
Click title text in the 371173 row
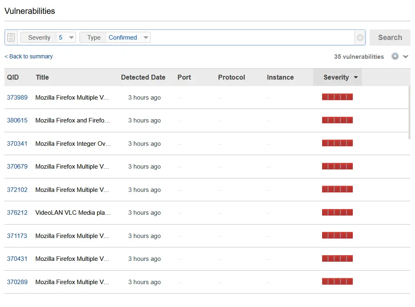(72, 236)
